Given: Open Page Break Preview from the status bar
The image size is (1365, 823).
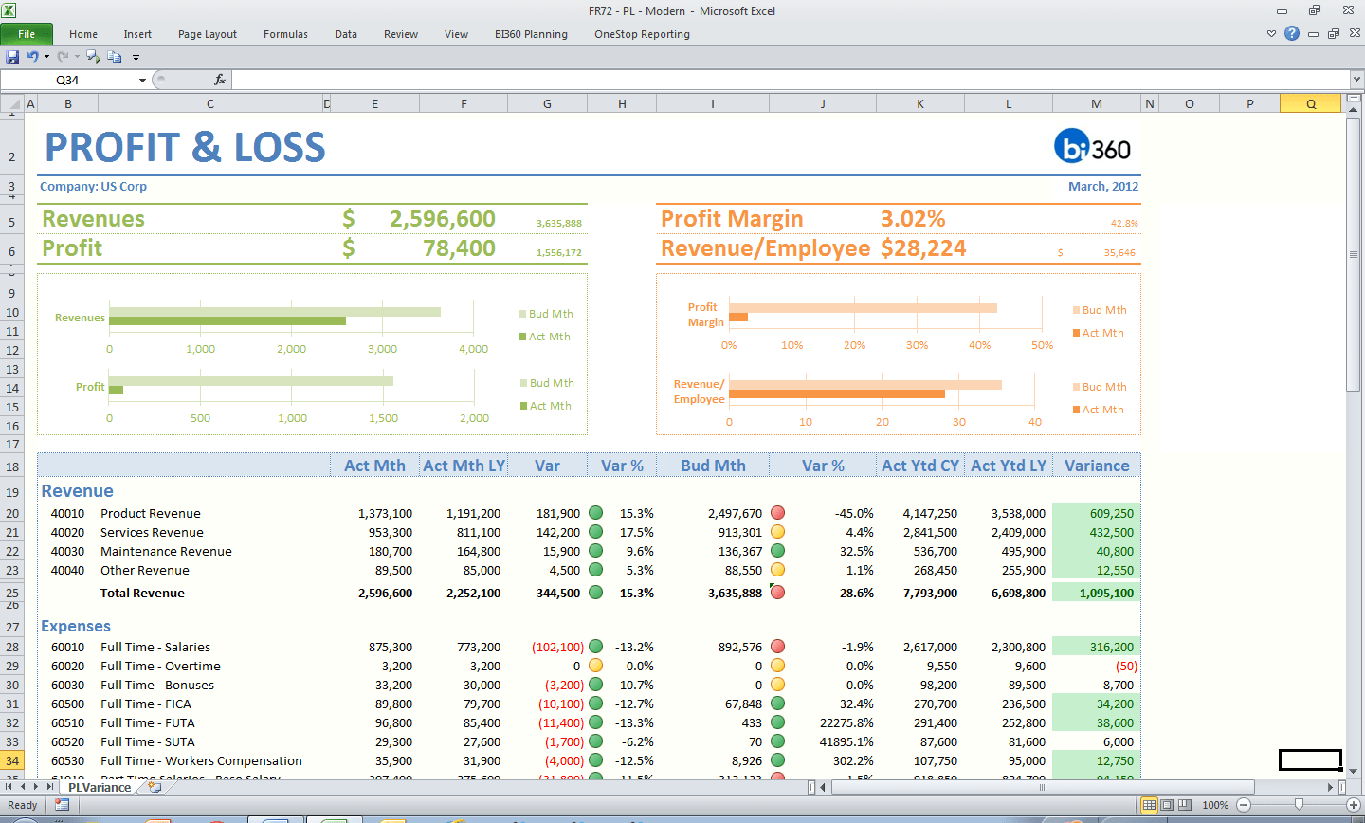Looking at the screenshot, I should tap(1185, 805).
